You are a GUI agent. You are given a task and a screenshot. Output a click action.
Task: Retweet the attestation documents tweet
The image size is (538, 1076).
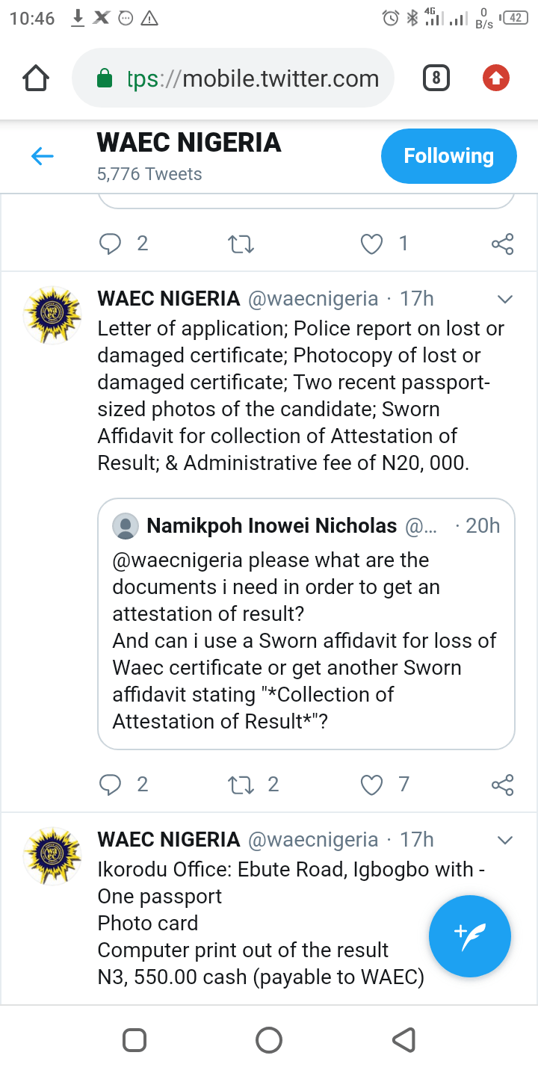tap(241, 785)
